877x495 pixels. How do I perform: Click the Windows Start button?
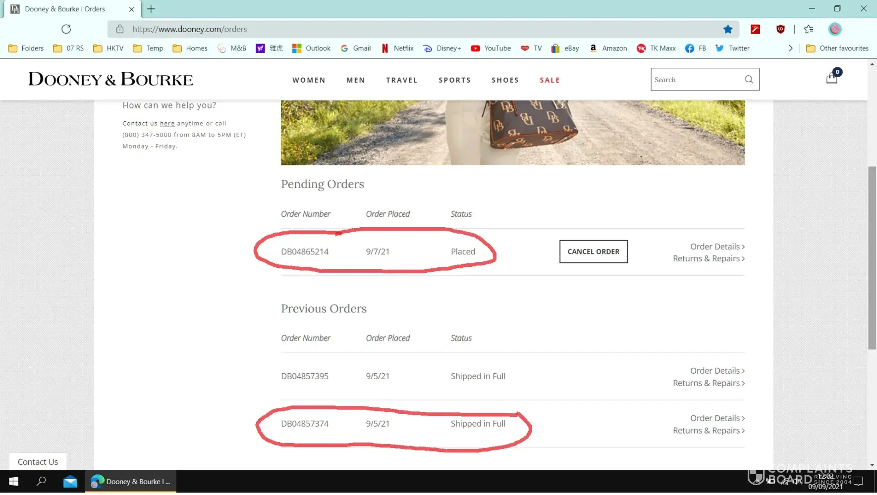pyautogui.click(x=14, y=482)
